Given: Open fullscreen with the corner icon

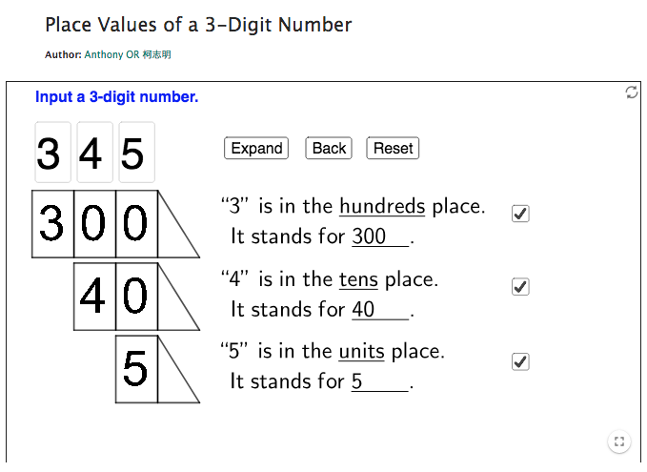Looking at the screenshot, I should tap(619, 441).
